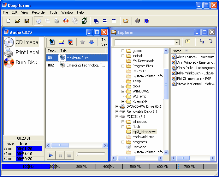Screen dimensions: 219x177
Task: Select track #01 Maximum Burn
Action: [77, 58]
